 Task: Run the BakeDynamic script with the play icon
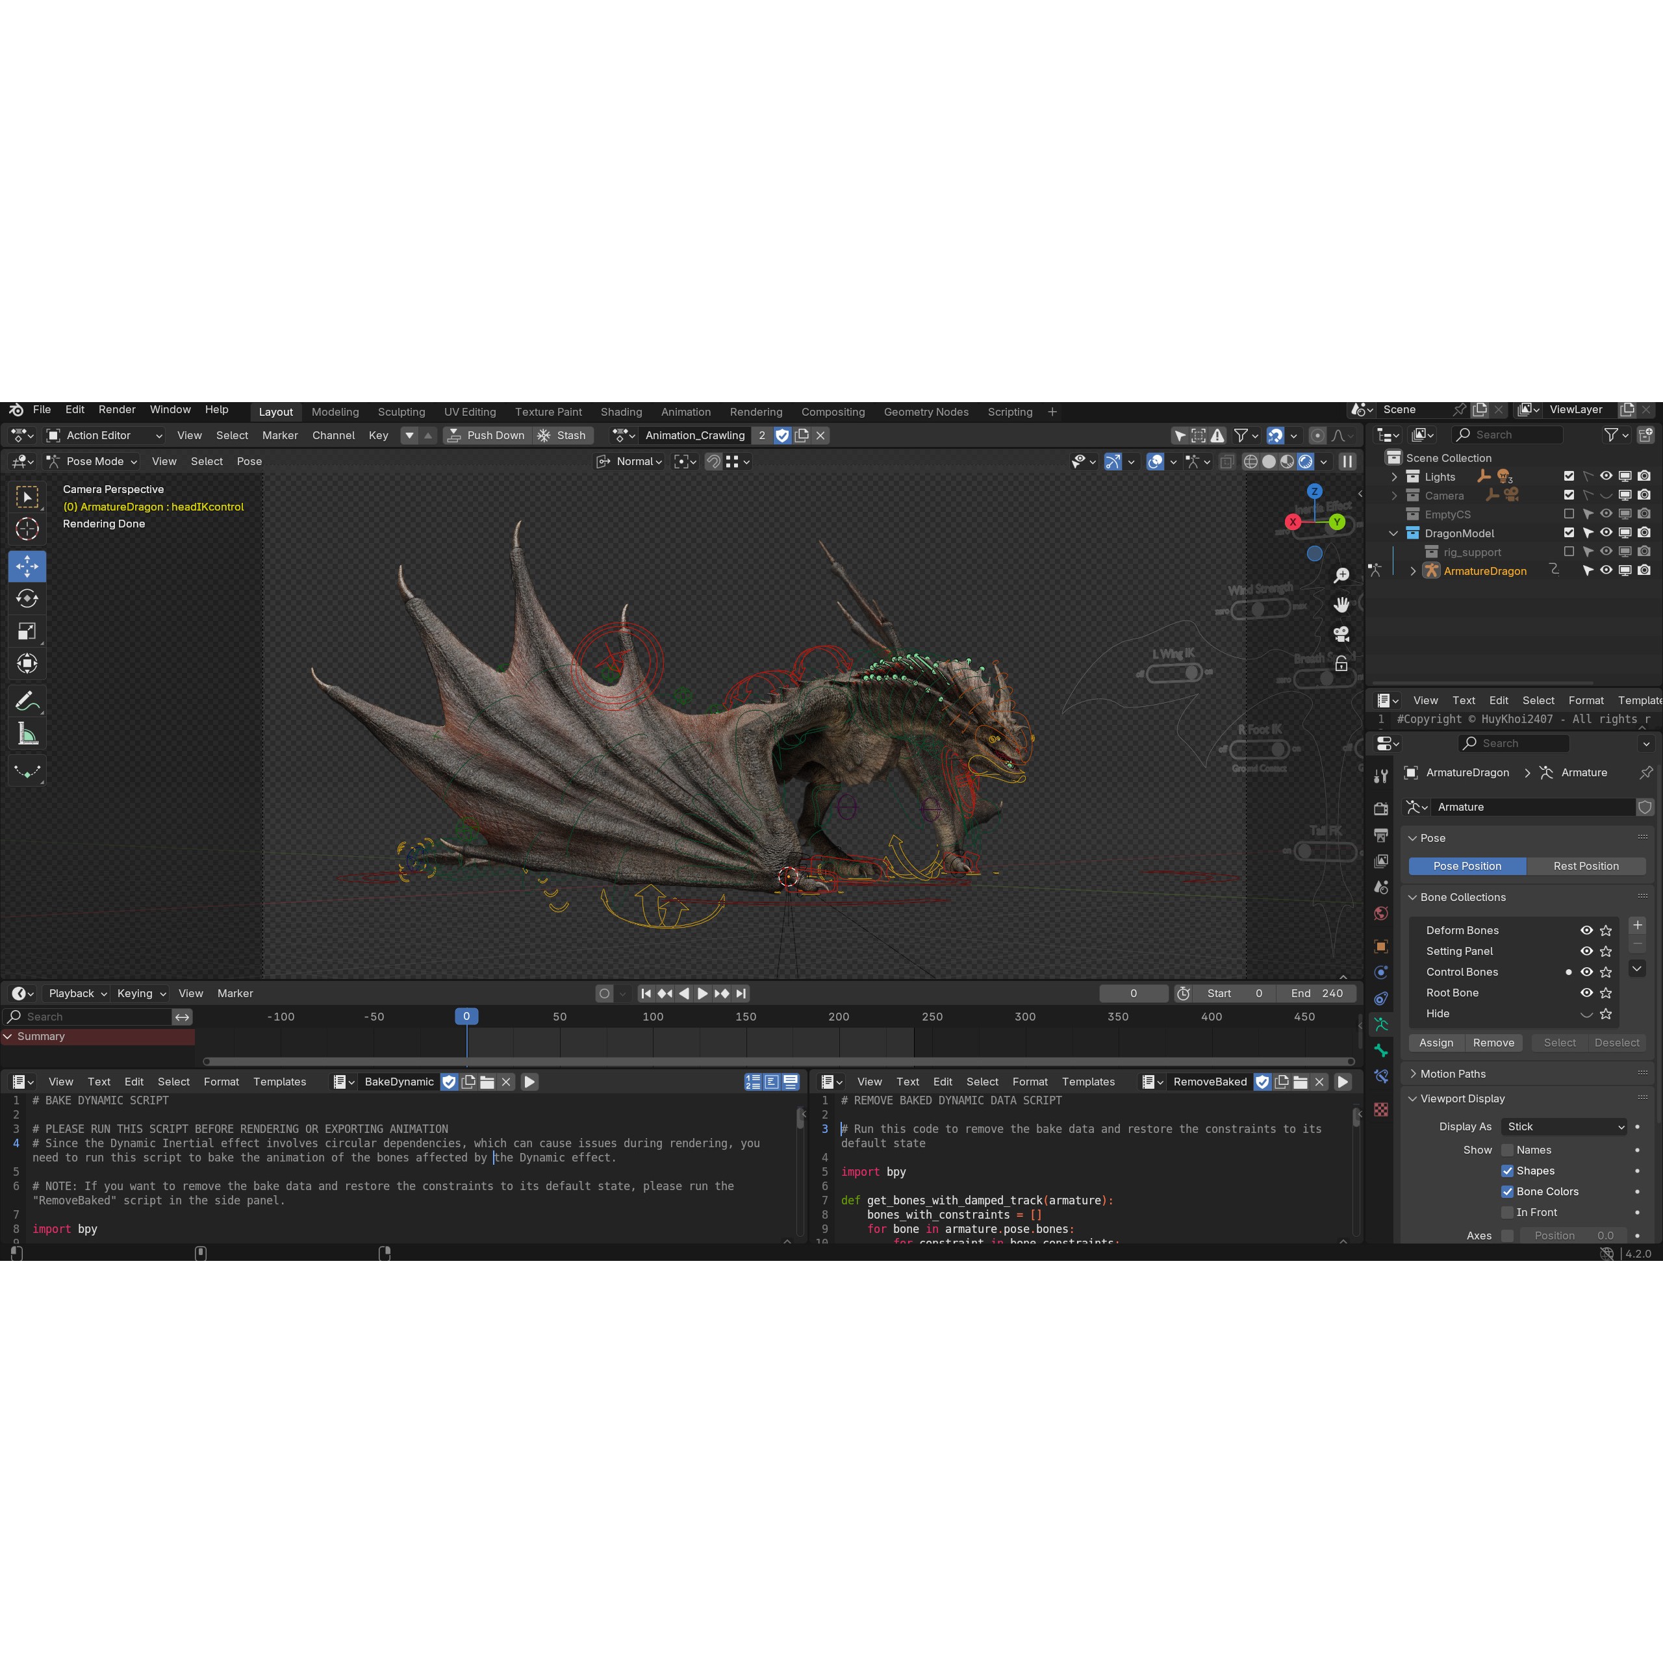529,1082
